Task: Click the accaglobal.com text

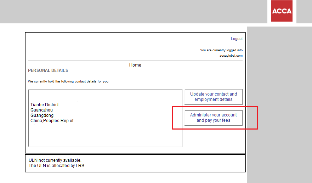Action: coord(231,56)
